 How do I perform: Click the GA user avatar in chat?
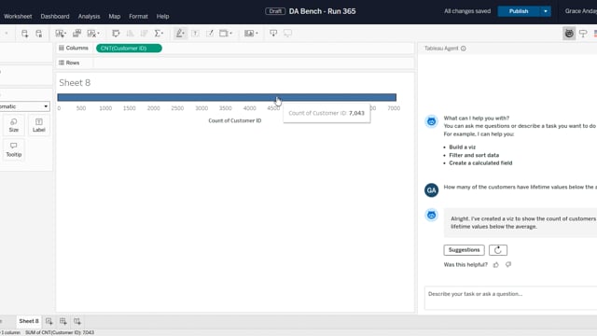(431, 190)
